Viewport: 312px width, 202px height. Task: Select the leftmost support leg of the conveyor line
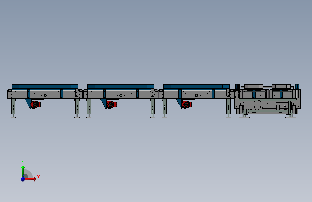click(13, 108)
